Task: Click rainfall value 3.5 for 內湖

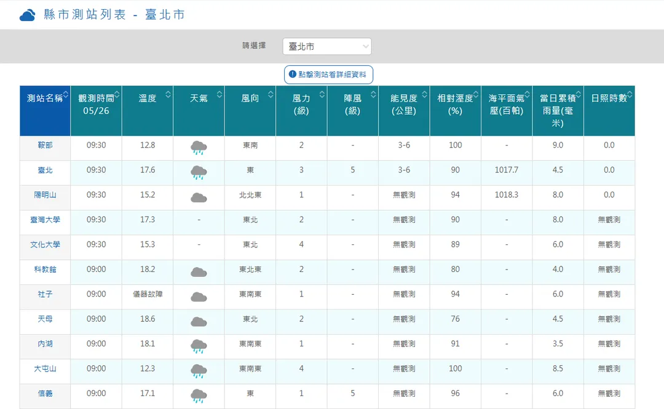Action: pyautogui.click(x=558, y=344)
